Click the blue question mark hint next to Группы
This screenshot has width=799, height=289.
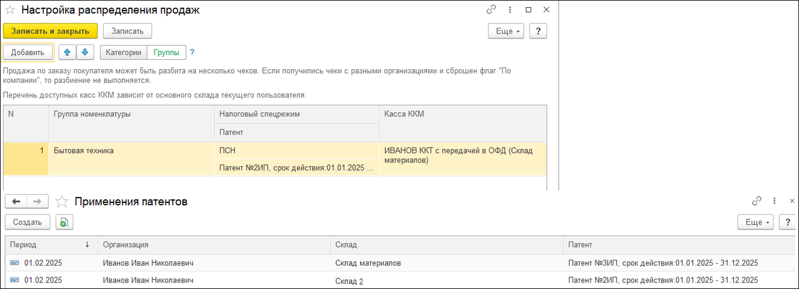tap(192, 52)
